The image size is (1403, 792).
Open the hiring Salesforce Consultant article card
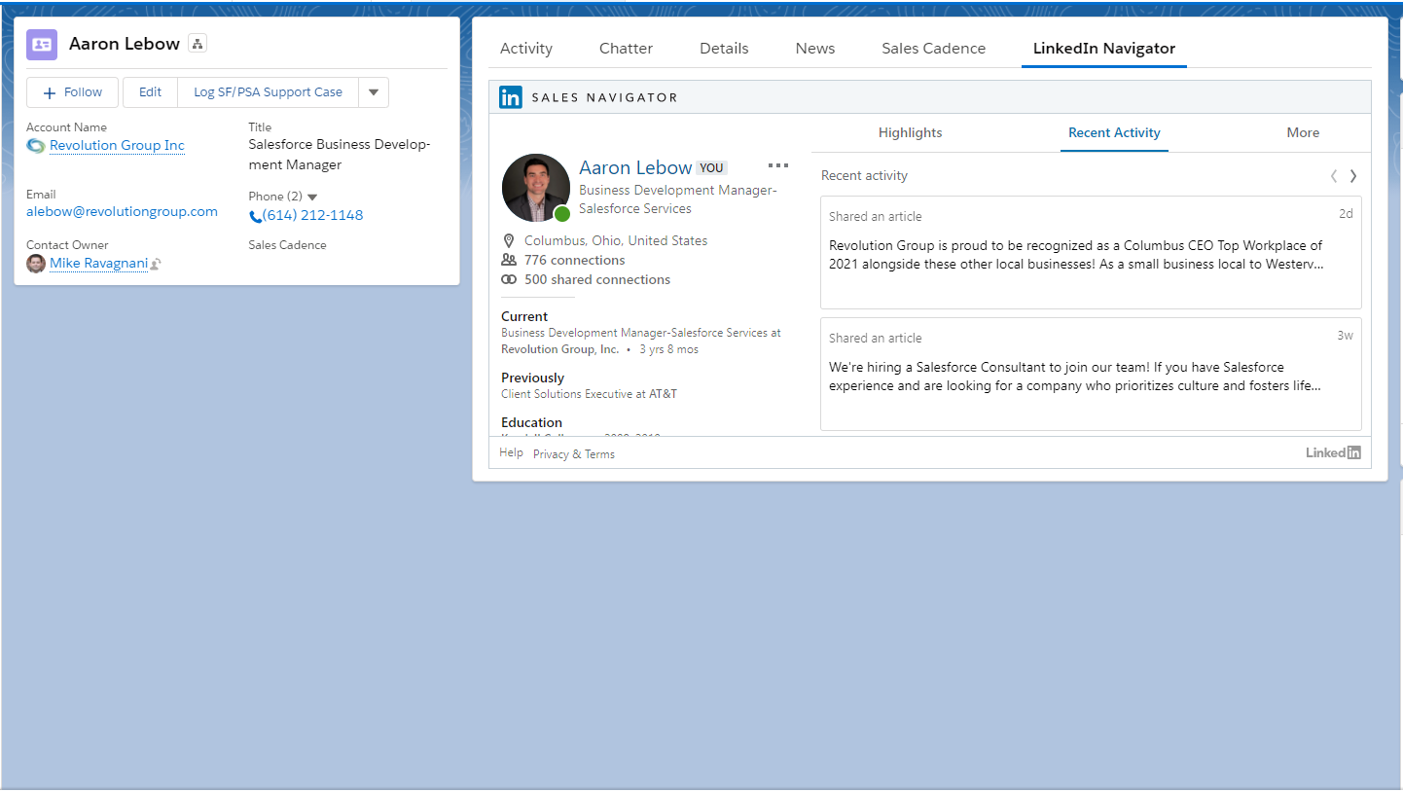click(x=1091, y=374)
